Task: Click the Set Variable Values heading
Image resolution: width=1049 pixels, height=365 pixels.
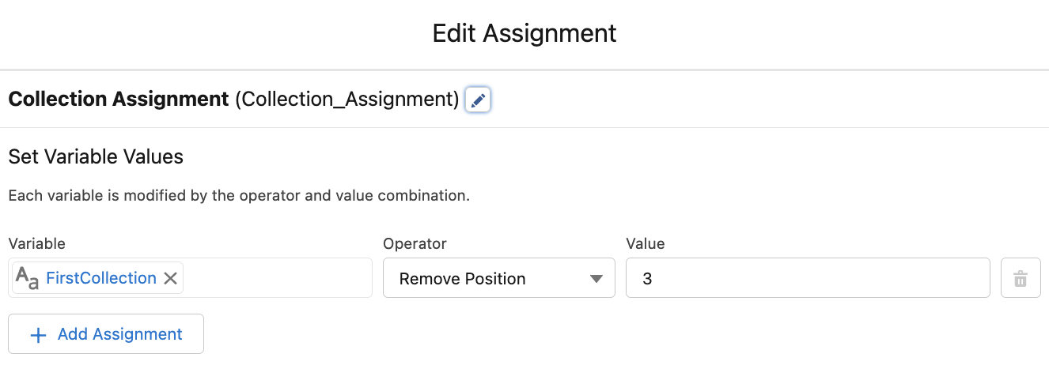Action: 96,157
